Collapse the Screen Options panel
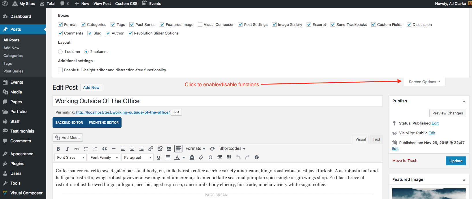 point(424,82)
